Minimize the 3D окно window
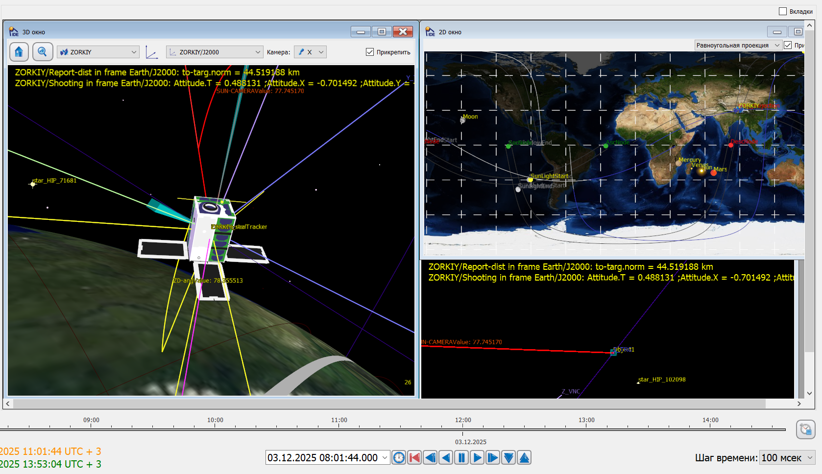The image size is (822, 474). pyautogui.click(x=361, y=32)
